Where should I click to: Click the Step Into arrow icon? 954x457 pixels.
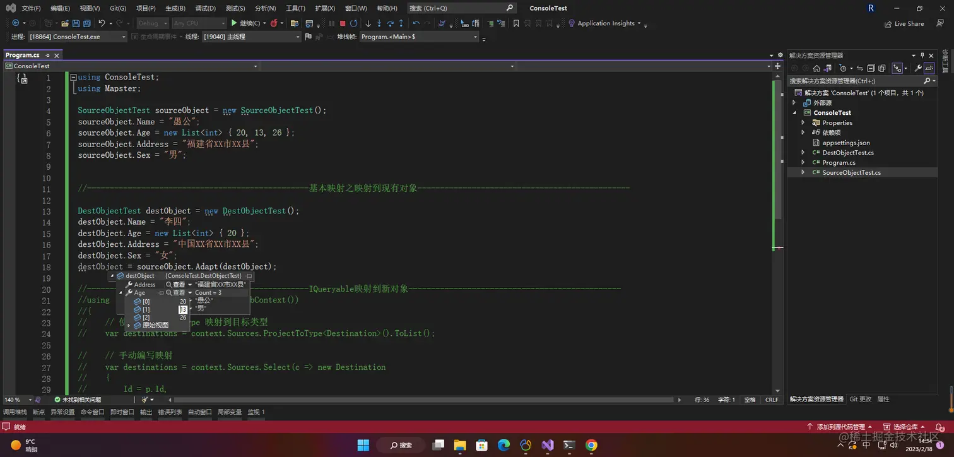tap(379, 23)
